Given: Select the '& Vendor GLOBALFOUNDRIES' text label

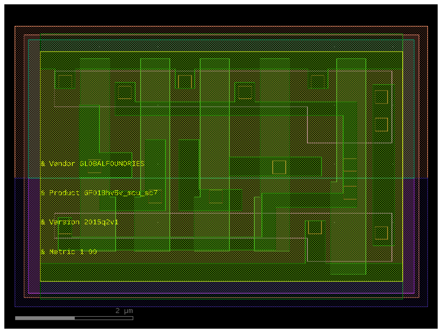Looking at the screenshot, I should 92,164.
